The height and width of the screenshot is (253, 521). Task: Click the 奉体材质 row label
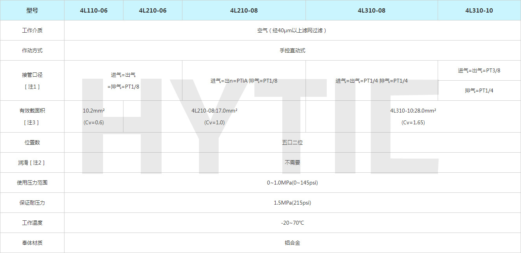point(32,243)
